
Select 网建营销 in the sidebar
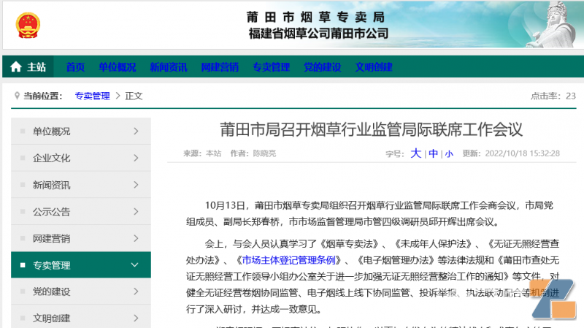point(81,239)
